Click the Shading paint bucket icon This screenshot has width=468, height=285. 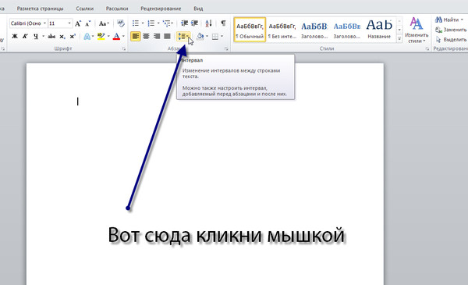(x=200, y=37)
